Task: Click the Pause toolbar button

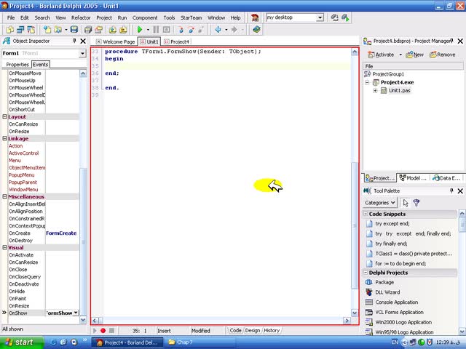Action: [156, 29]
